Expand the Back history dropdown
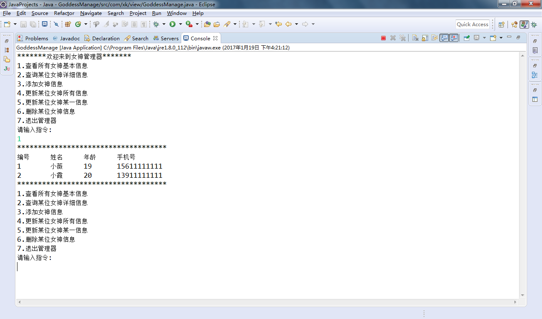542x319 pixels. (296, 24)
